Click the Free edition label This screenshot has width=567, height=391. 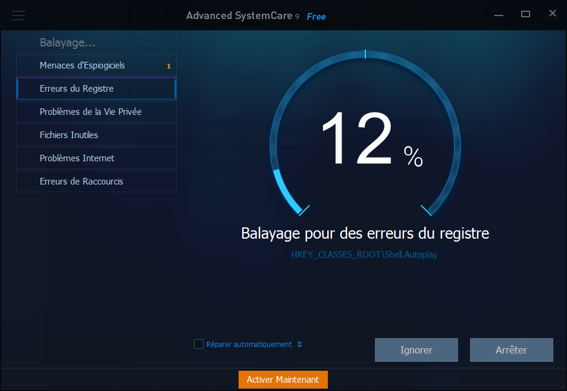pyautogui.click(x=316, y=17)
